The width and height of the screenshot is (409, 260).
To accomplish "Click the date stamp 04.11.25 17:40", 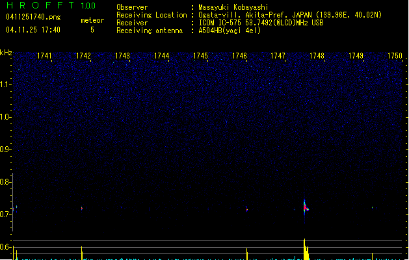I will 33,30.
